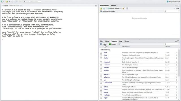Open the Viewer tab
The image size is (181, 101).
(x=126, y=41)
